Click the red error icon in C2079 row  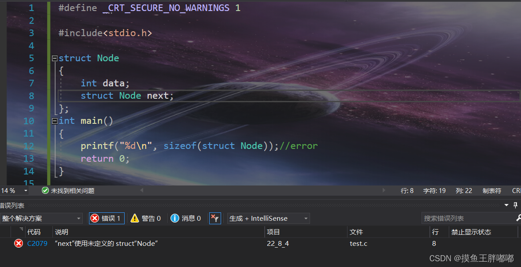coord(18,244)
